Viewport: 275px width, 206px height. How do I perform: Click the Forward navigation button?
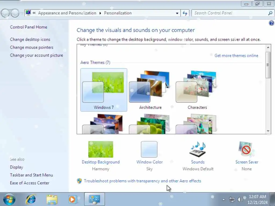(15, 13)
